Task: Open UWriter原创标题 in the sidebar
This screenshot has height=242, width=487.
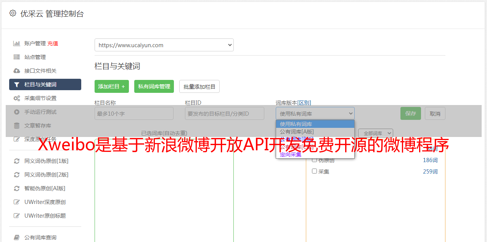Action: coord(45,216)
